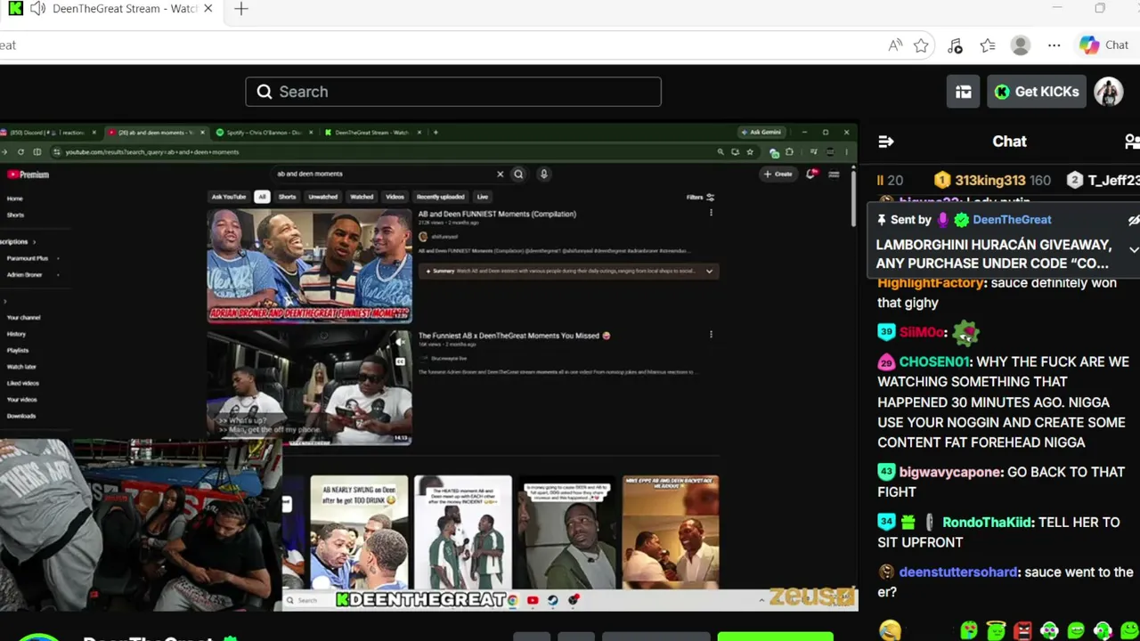Expand the video Summary chevron
The height and width of the screenshot is (641, 1140).
709,271
